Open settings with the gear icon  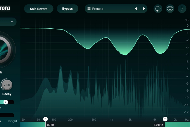pyautogui.click(x=170, y=9)
